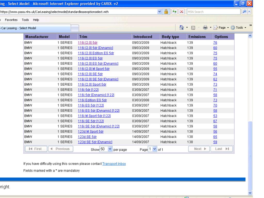Screen dimensions: 264x198
Task: Open options link 53 for 116i M Sport [122]
Action: coord(215,116)
